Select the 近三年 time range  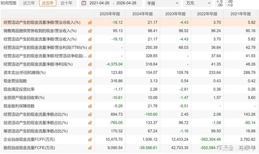pos(29,3)
